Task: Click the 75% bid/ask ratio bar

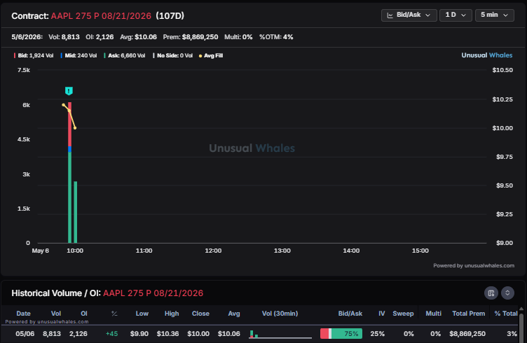Action: [x=341, y=334]
